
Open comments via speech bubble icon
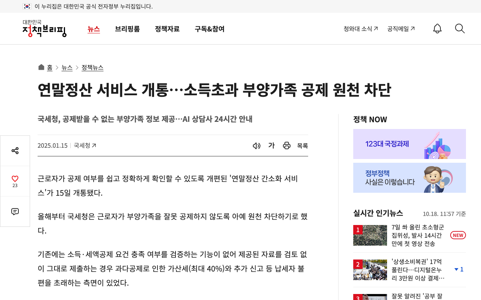click(x=15, y=211)
